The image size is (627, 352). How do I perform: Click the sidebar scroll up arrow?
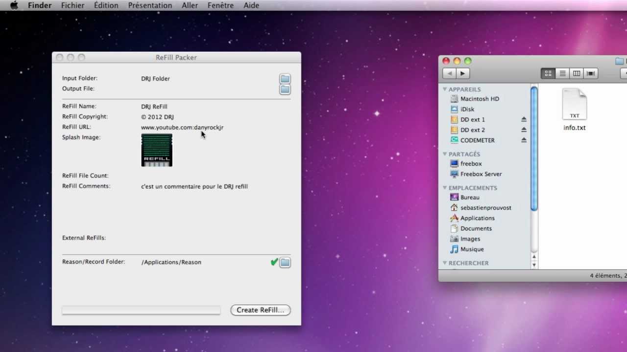click(534, 257)
